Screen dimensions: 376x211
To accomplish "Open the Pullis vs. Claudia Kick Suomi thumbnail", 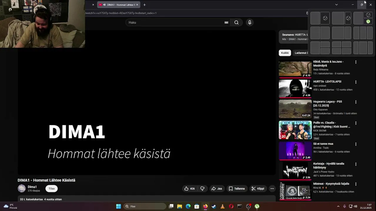I will coord(295,130).
